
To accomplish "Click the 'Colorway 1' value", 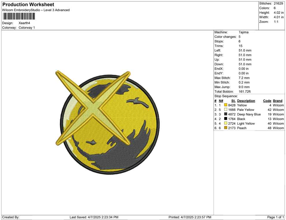I will 27,28.
